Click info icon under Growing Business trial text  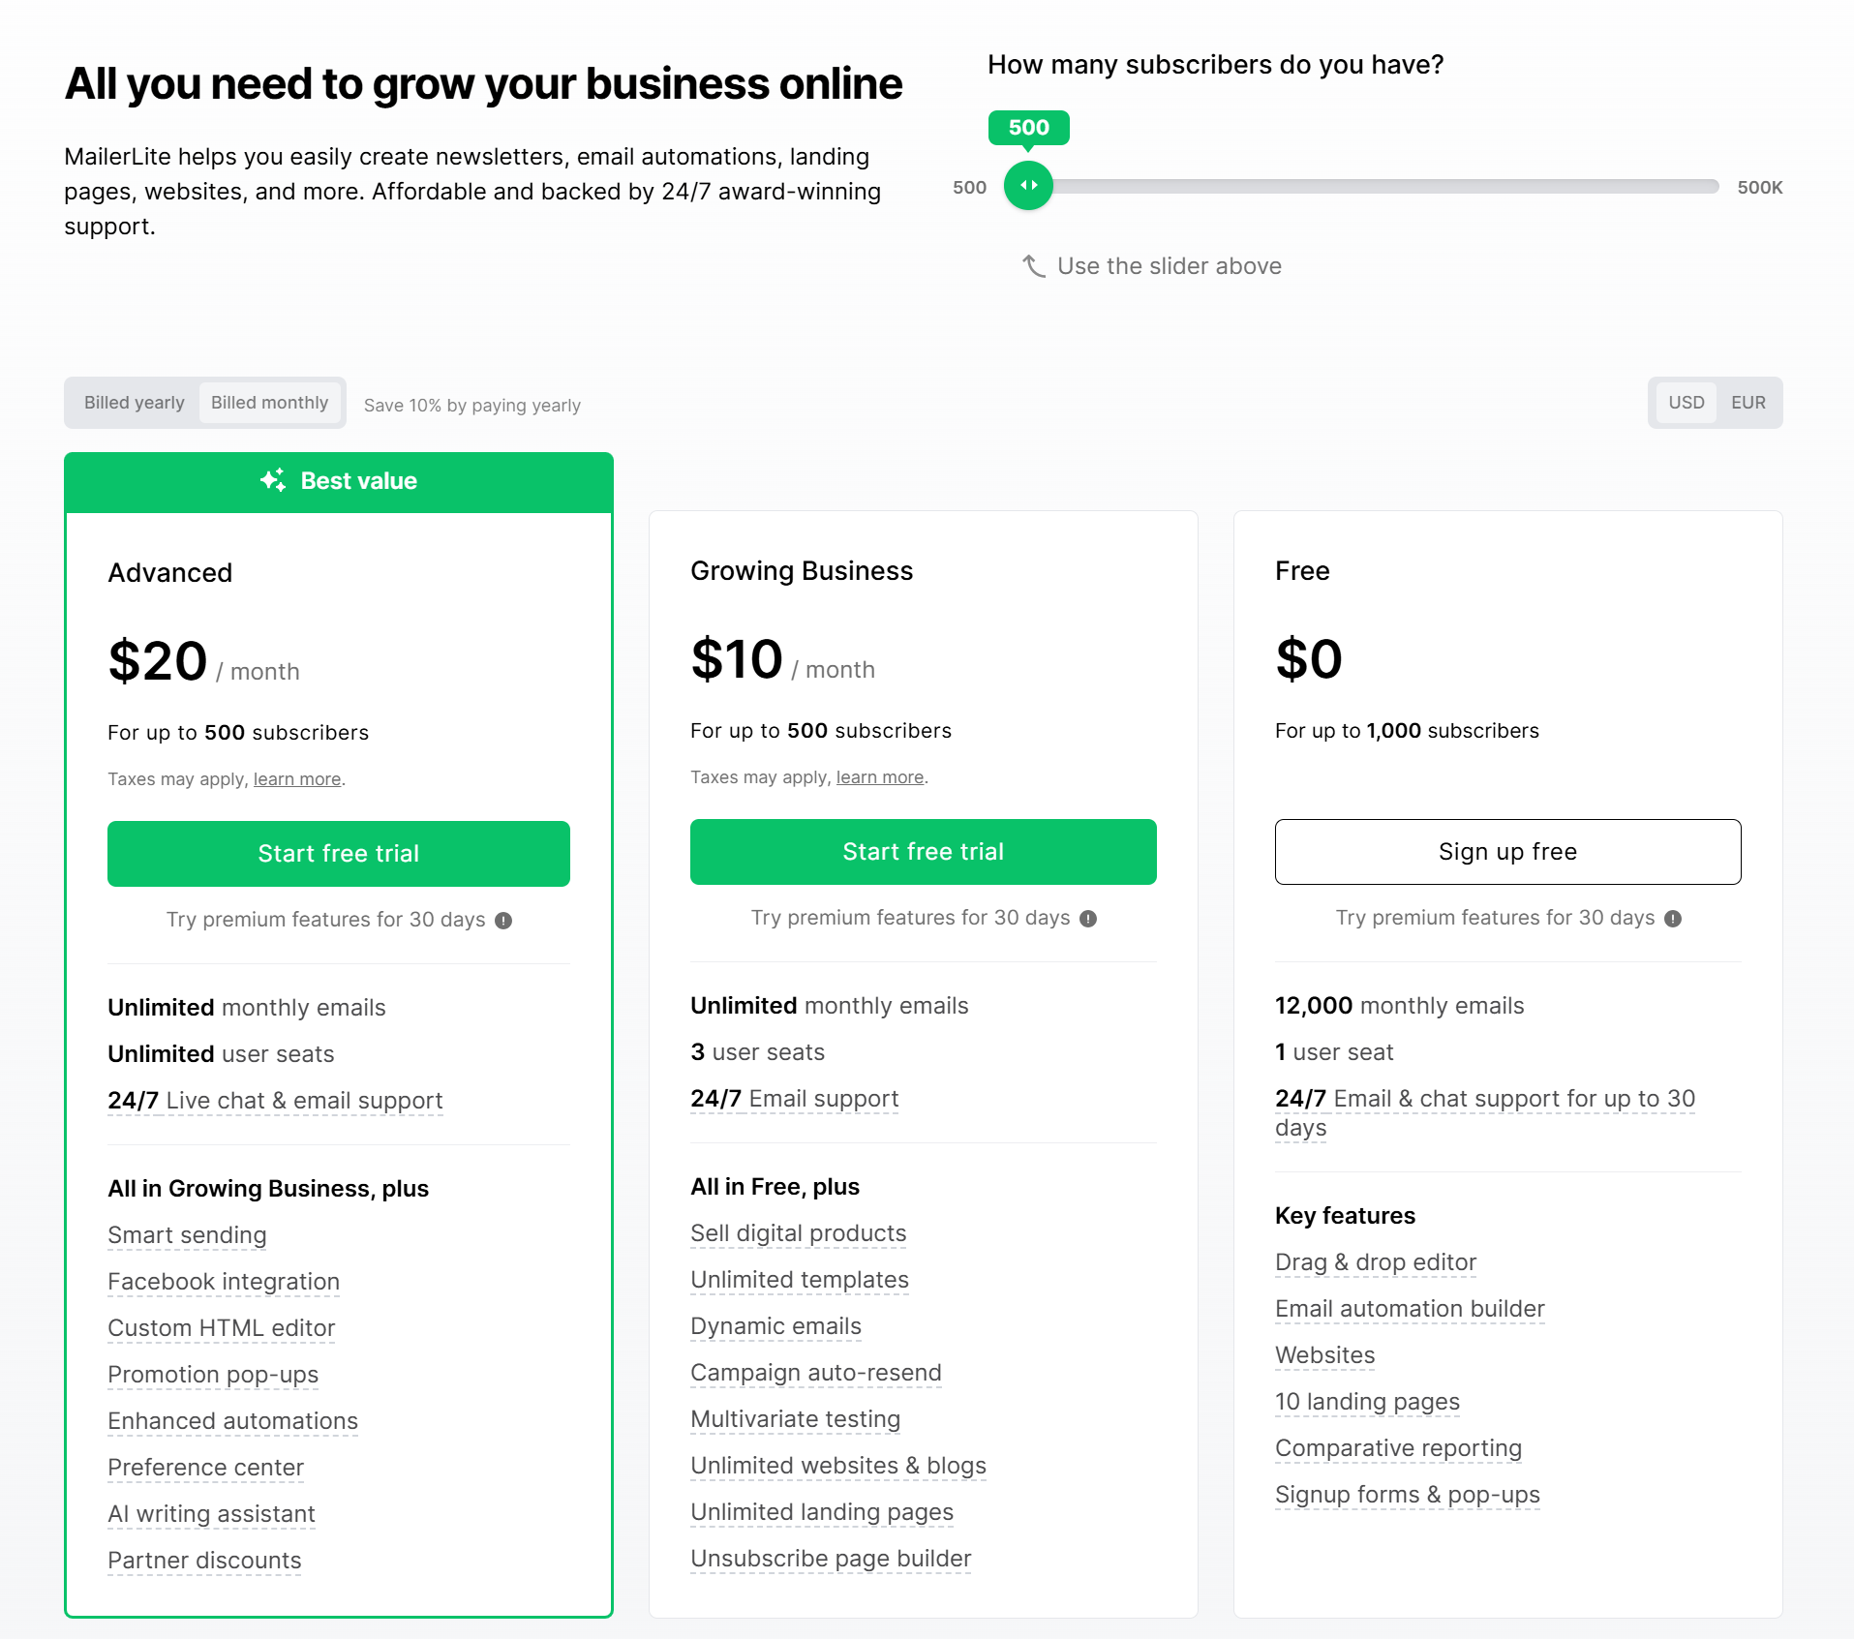point(1088,919)
